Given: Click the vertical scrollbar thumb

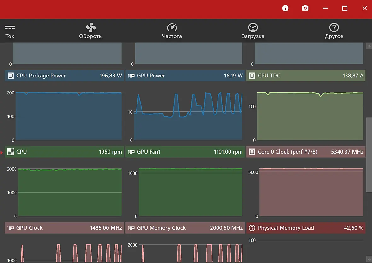Looking at the screenshot, I should (x=369, y=154).
